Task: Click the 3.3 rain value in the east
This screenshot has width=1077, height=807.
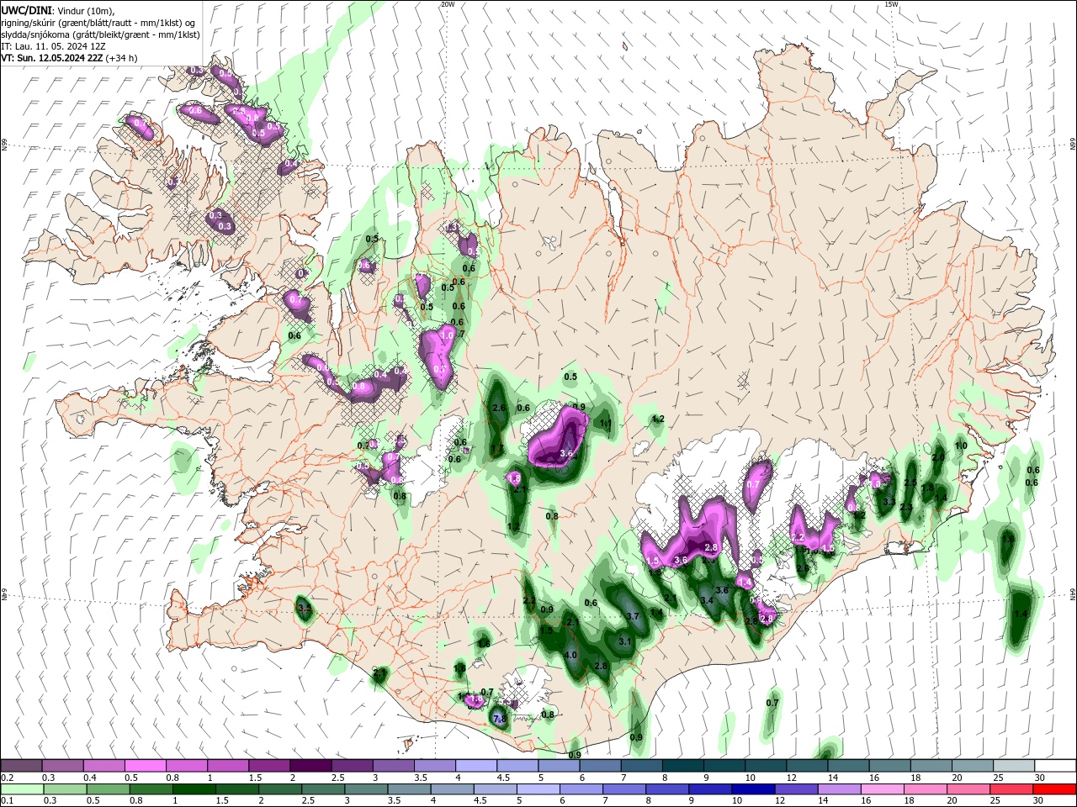Action: [x=889, y=502]
